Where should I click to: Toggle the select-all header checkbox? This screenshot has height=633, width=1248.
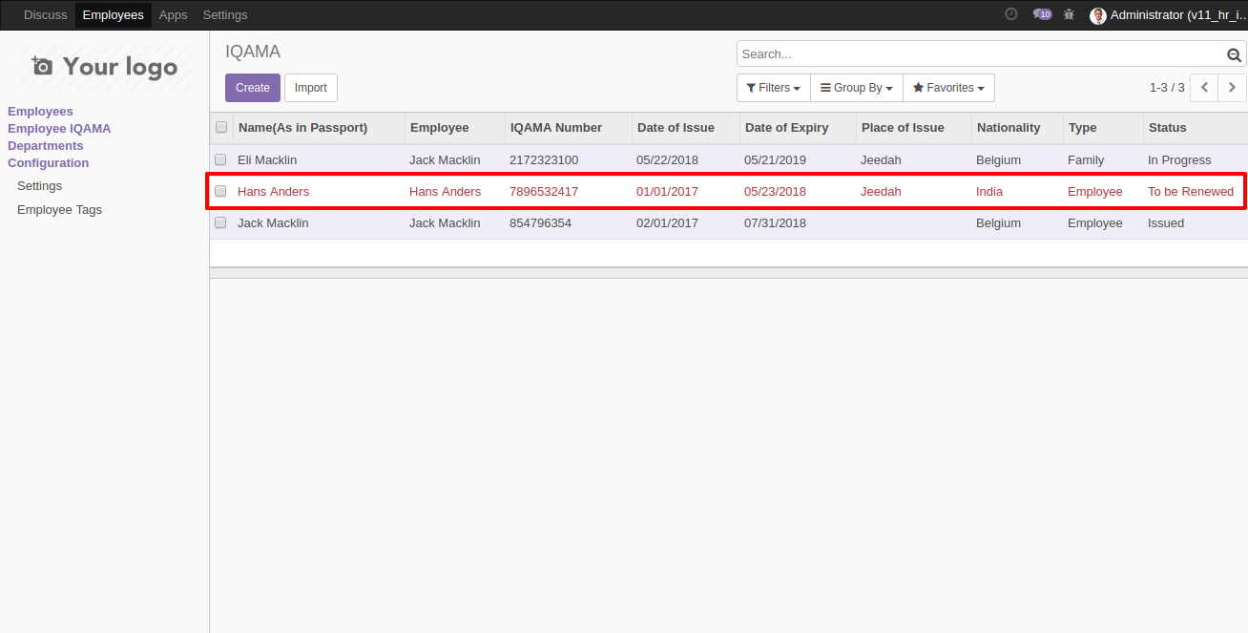point(221,128)
